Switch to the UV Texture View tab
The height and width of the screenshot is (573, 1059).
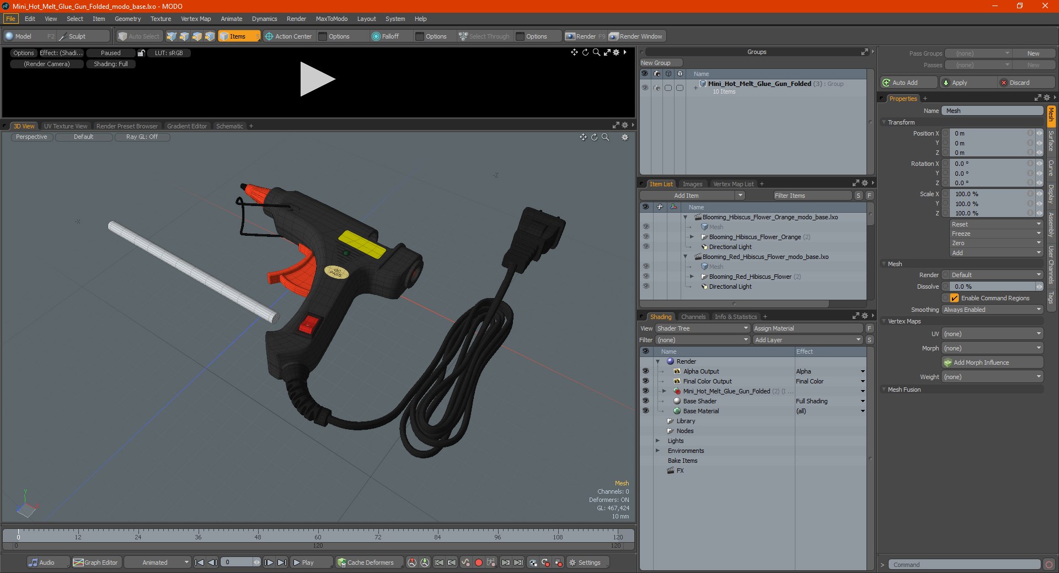[x=65, y=126]
